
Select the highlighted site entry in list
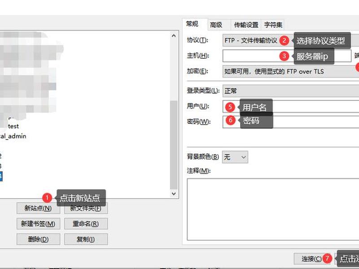[x=1, y=176]
